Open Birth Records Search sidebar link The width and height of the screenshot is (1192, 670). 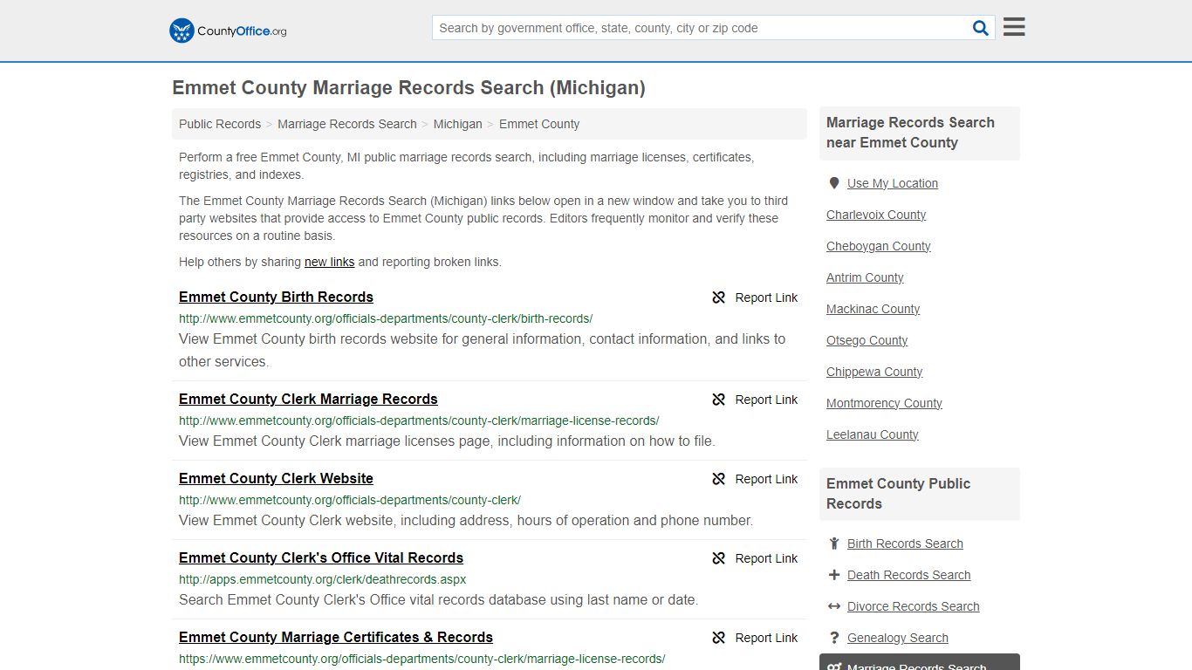(x=905, y=544)
